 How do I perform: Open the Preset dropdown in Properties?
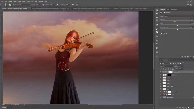pyautogui.click(x=179, y=16)
